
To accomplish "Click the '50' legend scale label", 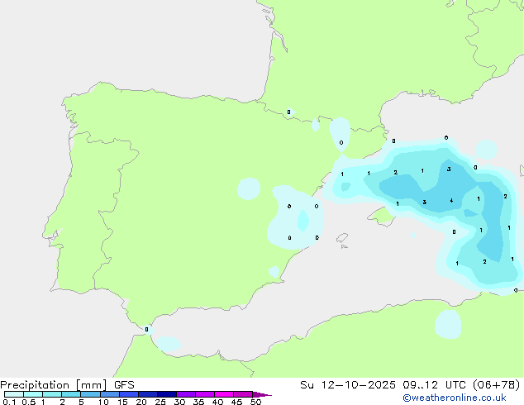I will 255,402.
